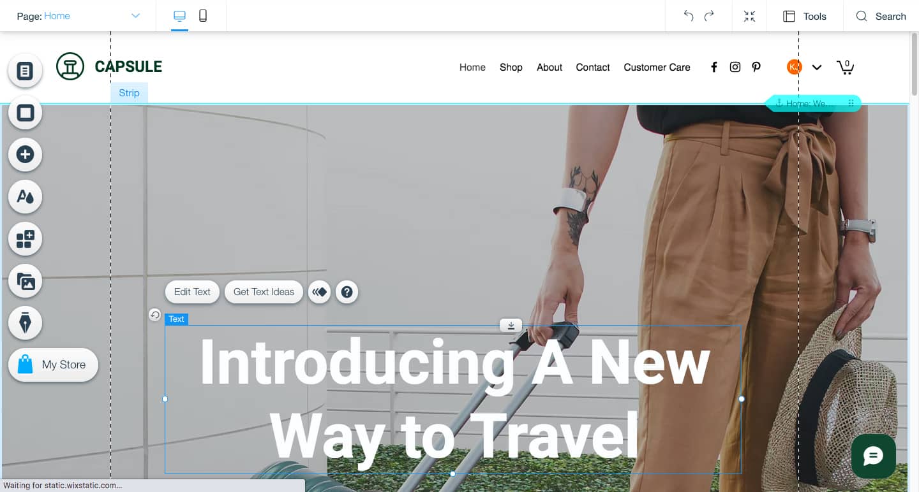The image size is (919, 492).
Task: Toggle the zoom out collapse icon
Action: (x=750, y=16)
